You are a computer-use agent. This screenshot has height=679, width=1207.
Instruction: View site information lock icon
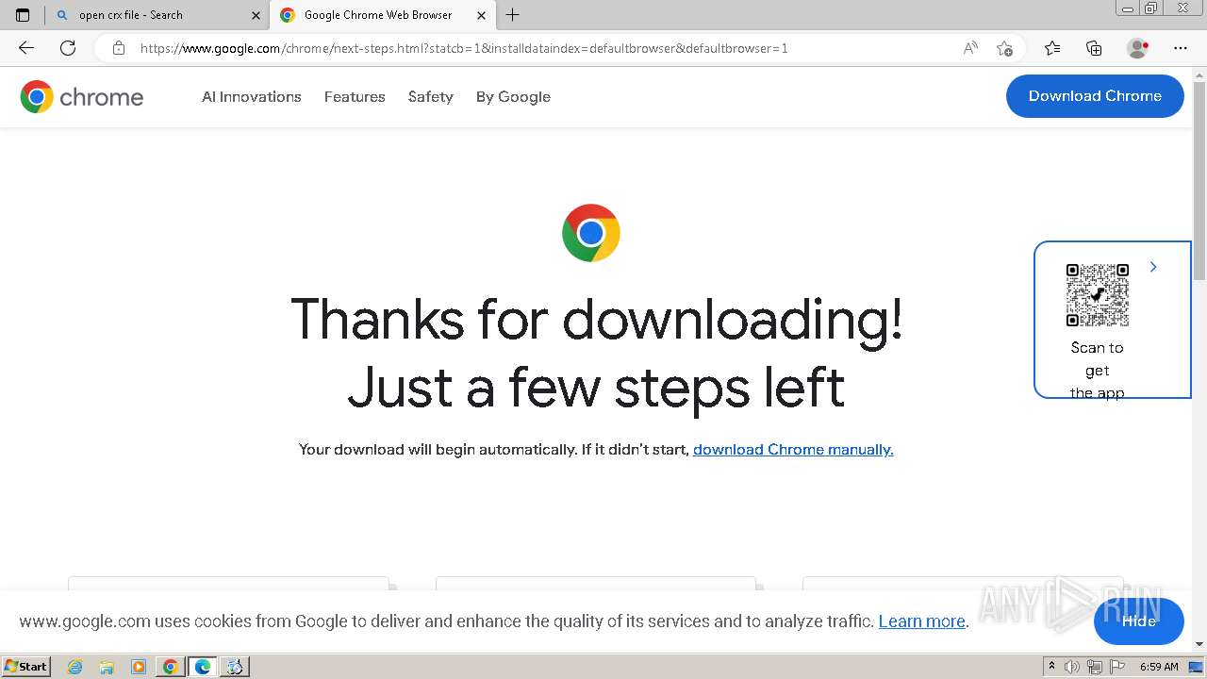click(x=119, y=48)
